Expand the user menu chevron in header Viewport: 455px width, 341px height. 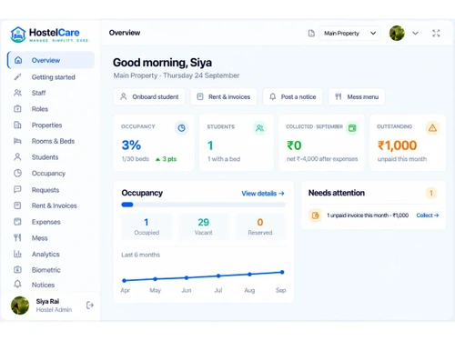[x=415, y=34]
